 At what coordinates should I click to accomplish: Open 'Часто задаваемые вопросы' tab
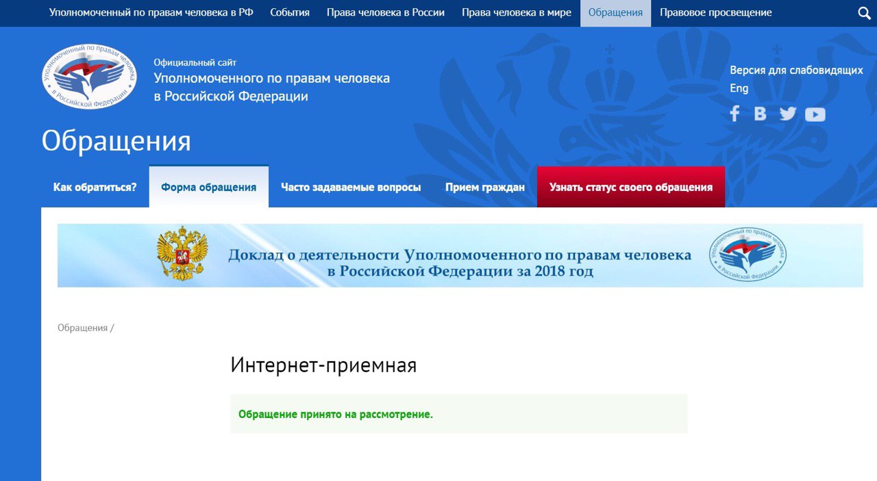(351, 187)
